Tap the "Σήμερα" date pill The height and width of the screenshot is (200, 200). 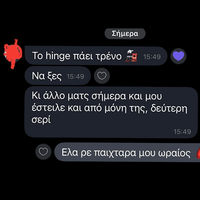[x=125, y=34]
